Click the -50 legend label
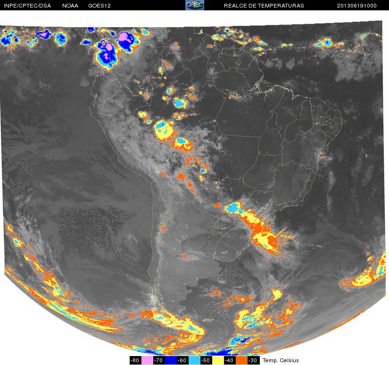Image resolution: width=389 pixels, height=365 pixels. (206, 360)
